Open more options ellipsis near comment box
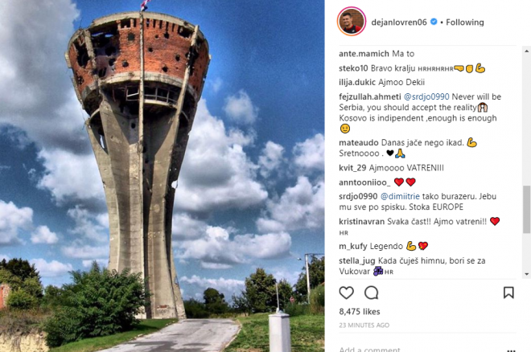This screenshot has width=531, height=352. click(511, 350)
